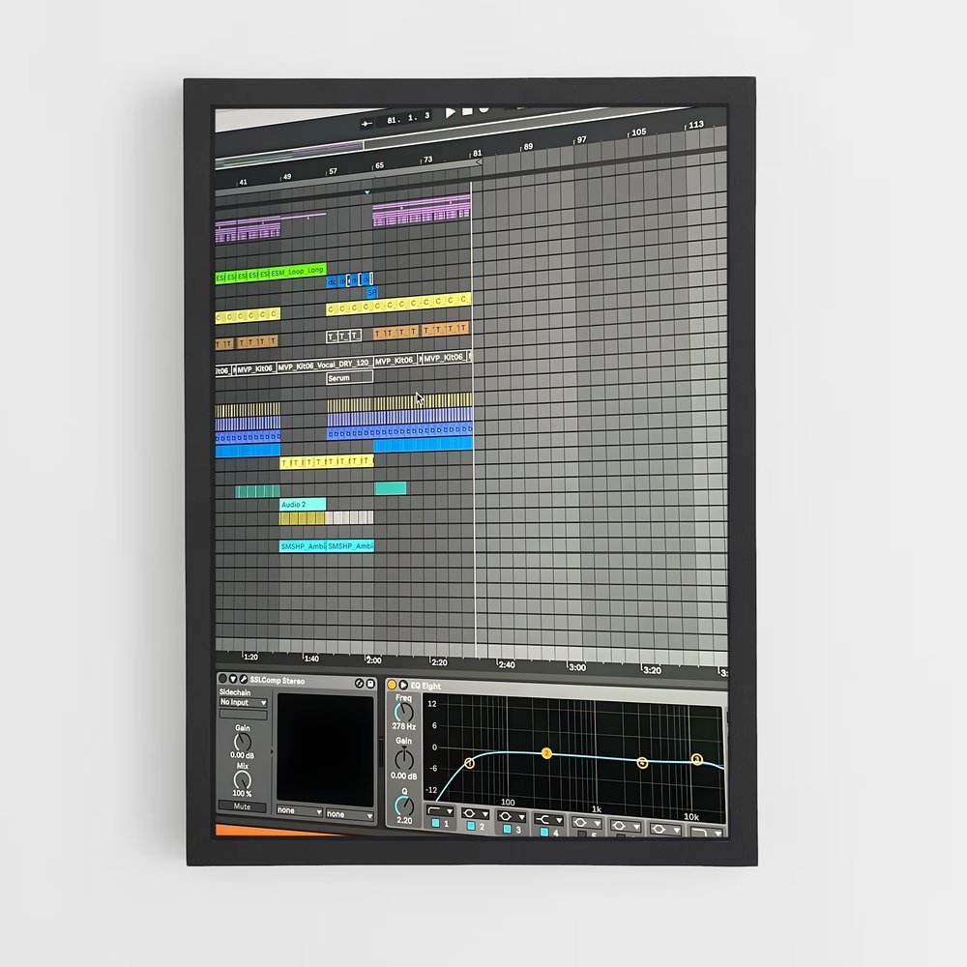Screen dimensions: 967x967
Task: Stop playback with the square Stop button
Action: 467,111
